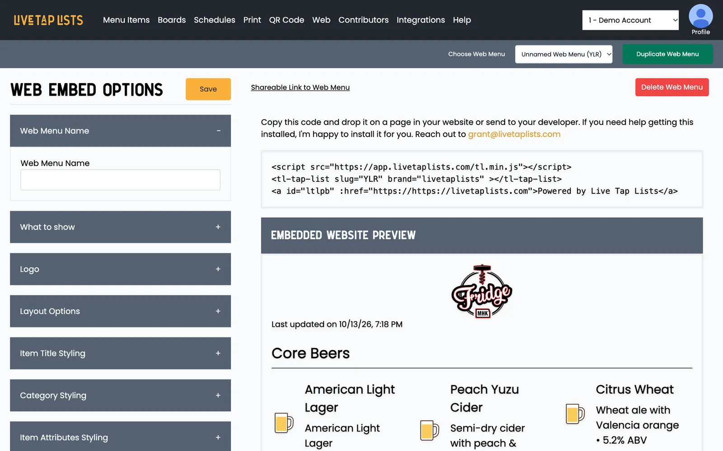Screen dimensions: 723x451
Task: Collapse the Web Menu Name section
Action: [120, 131]
